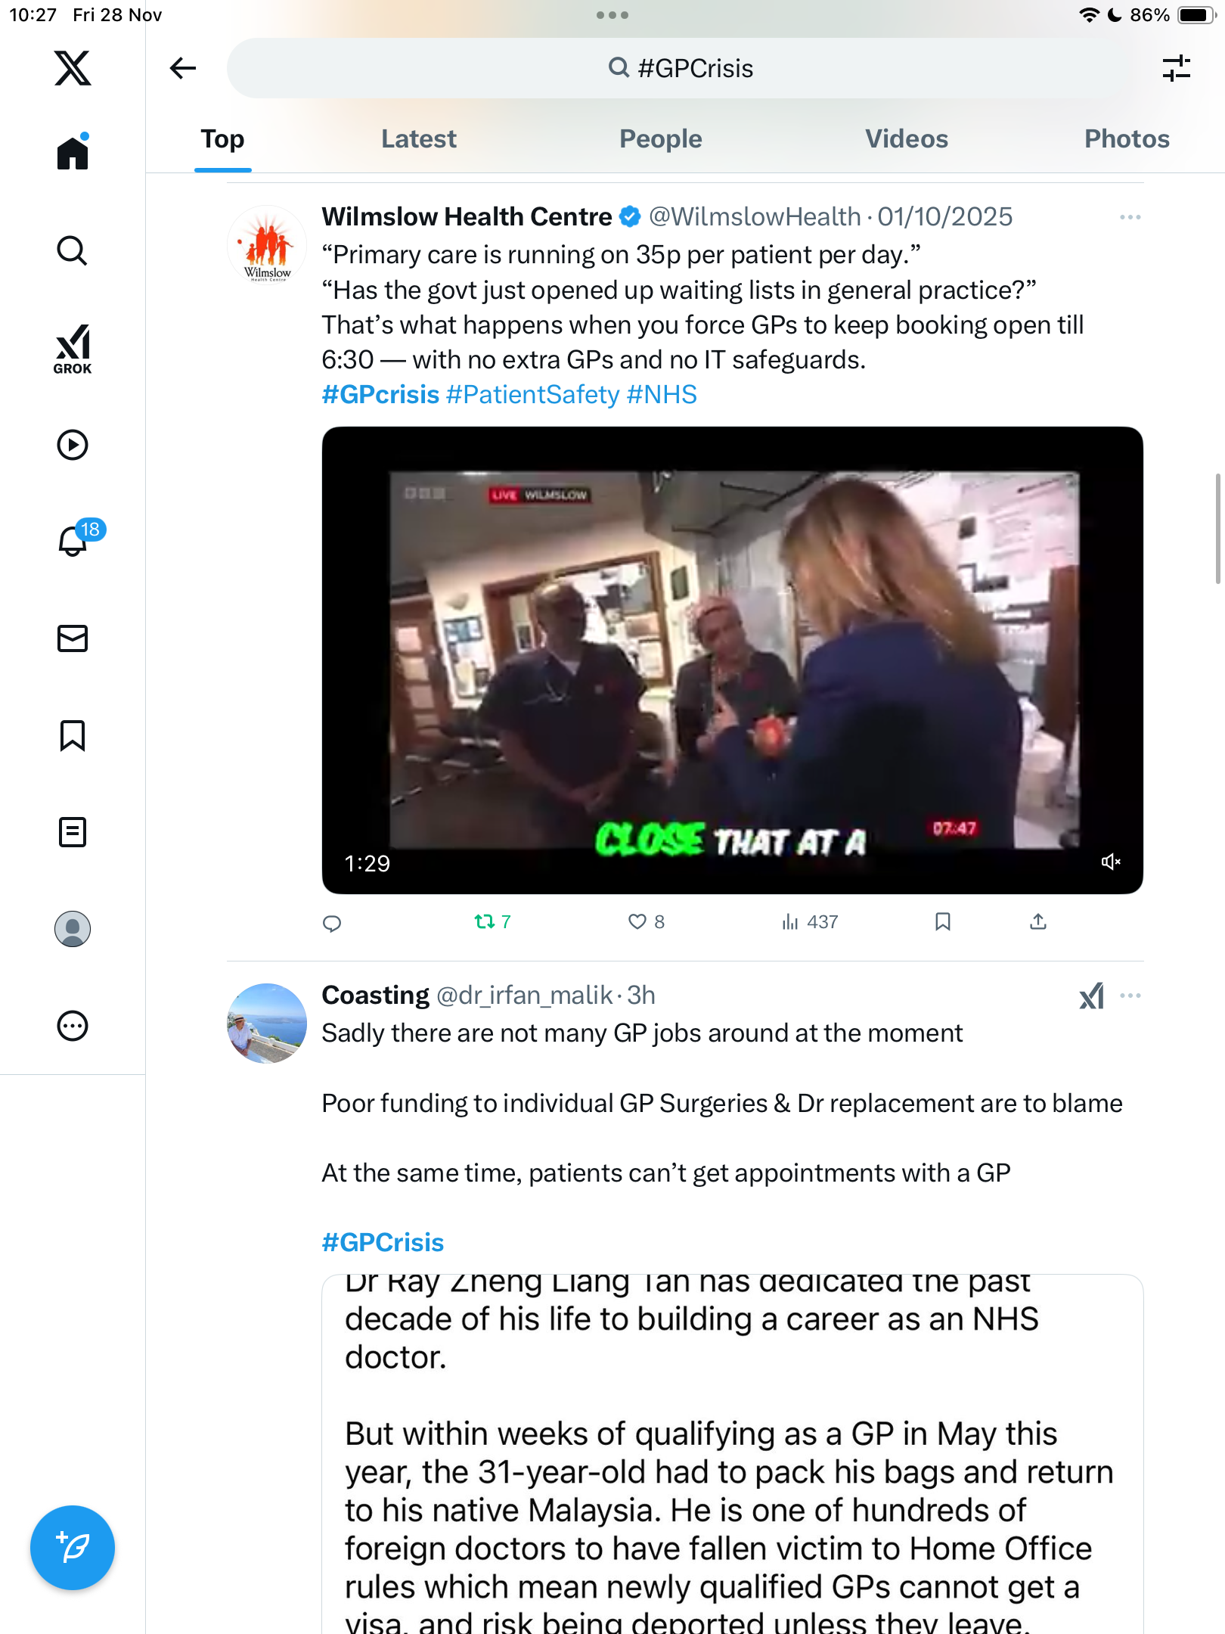Tap the compose new post button
Screen dimensions: 1225x1634
[73, 1548]
